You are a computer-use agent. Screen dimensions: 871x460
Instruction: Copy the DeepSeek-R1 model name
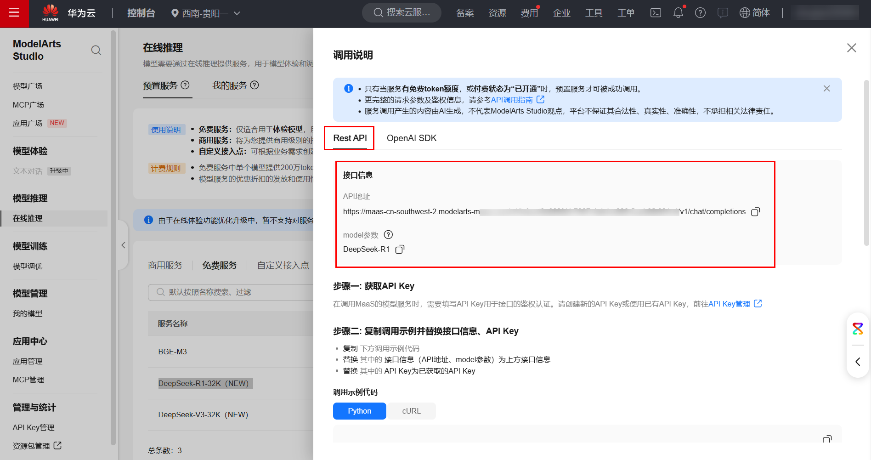point(400,249)
